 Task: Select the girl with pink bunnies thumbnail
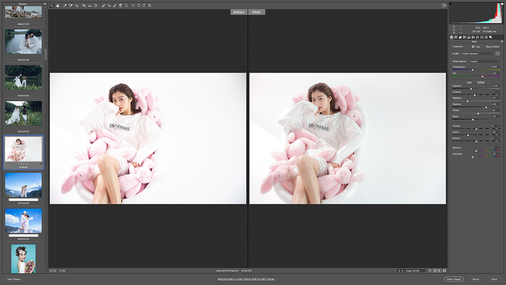23,149
